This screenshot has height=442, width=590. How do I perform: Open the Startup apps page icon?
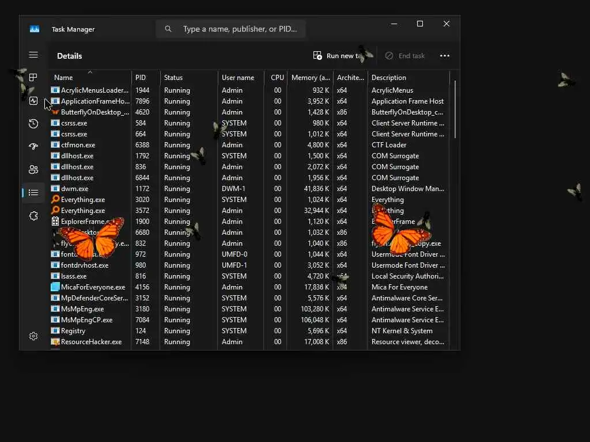(x=33, y=146)
